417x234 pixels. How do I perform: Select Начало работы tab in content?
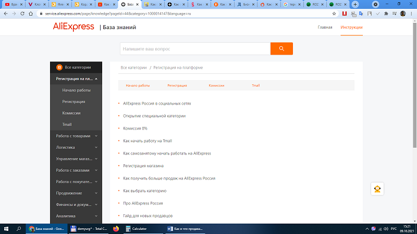point(138,85)
